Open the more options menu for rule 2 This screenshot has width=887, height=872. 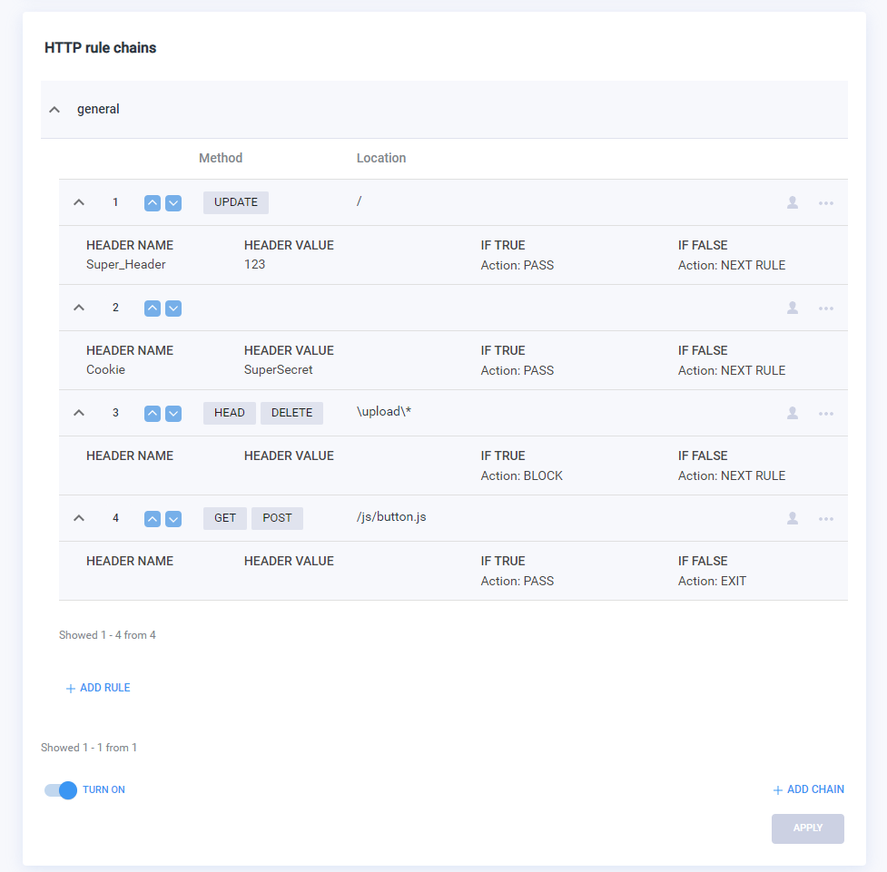826,309
